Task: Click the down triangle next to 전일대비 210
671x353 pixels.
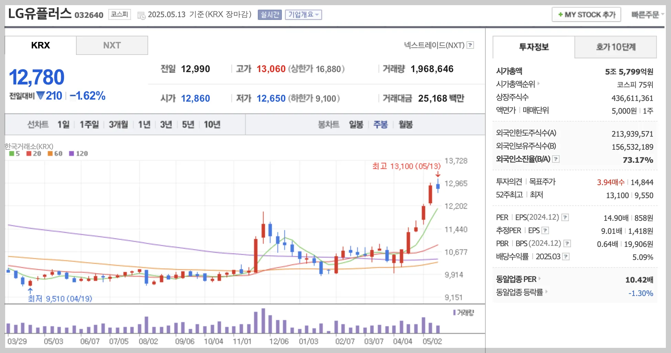Action: point(41,95)
